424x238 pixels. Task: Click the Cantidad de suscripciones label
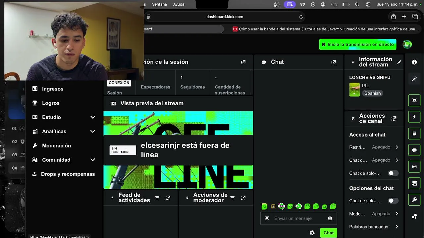[x=230, y=90]
